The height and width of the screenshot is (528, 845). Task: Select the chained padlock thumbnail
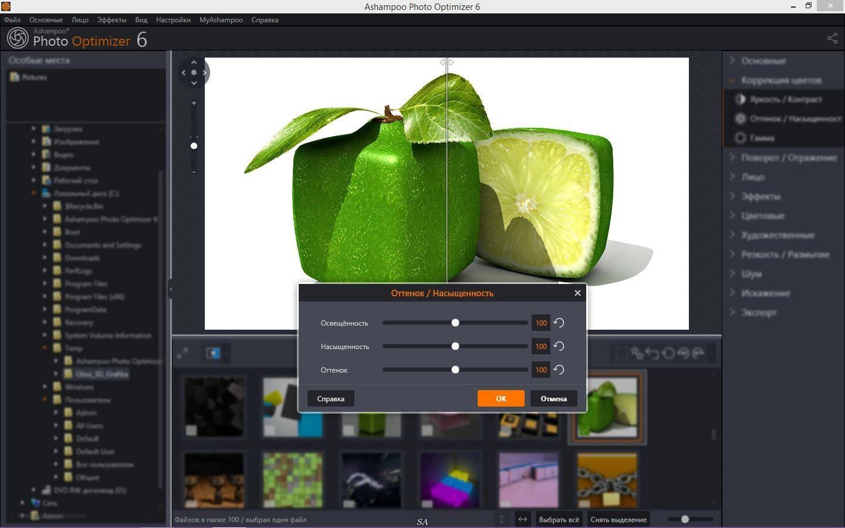click(x=607, y=480)
